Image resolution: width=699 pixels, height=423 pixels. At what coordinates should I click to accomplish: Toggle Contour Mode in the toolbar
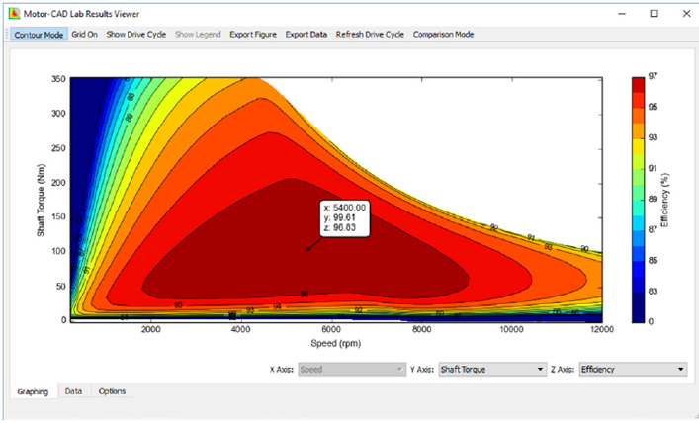pos(39,35)
